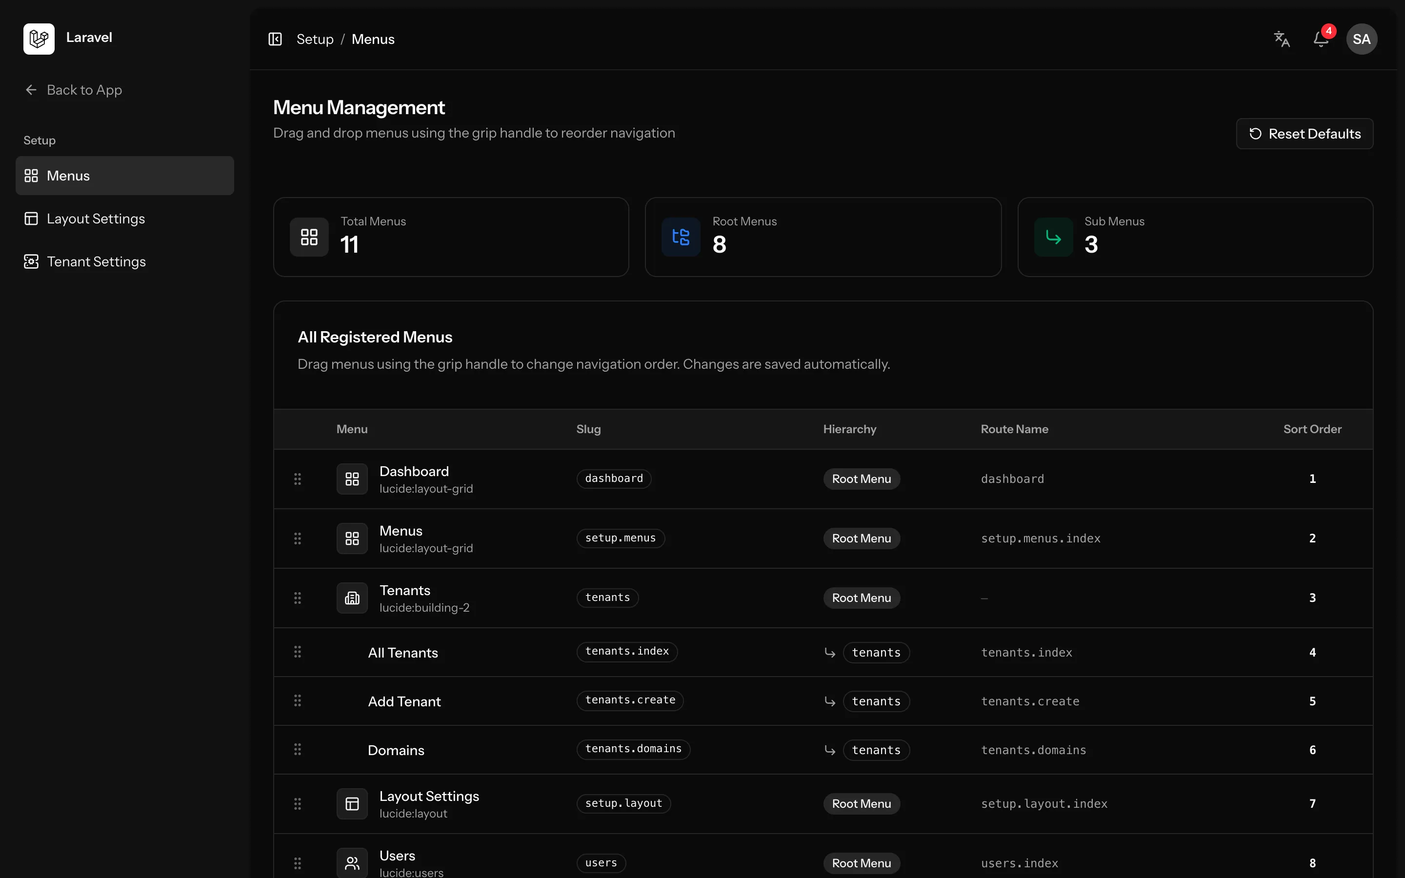Toggle the sidebar panel icon

pyautogui.click(x=275, y=39)
